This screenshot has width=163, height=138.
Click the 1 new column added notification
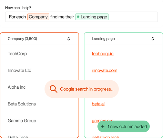point(124,126)
